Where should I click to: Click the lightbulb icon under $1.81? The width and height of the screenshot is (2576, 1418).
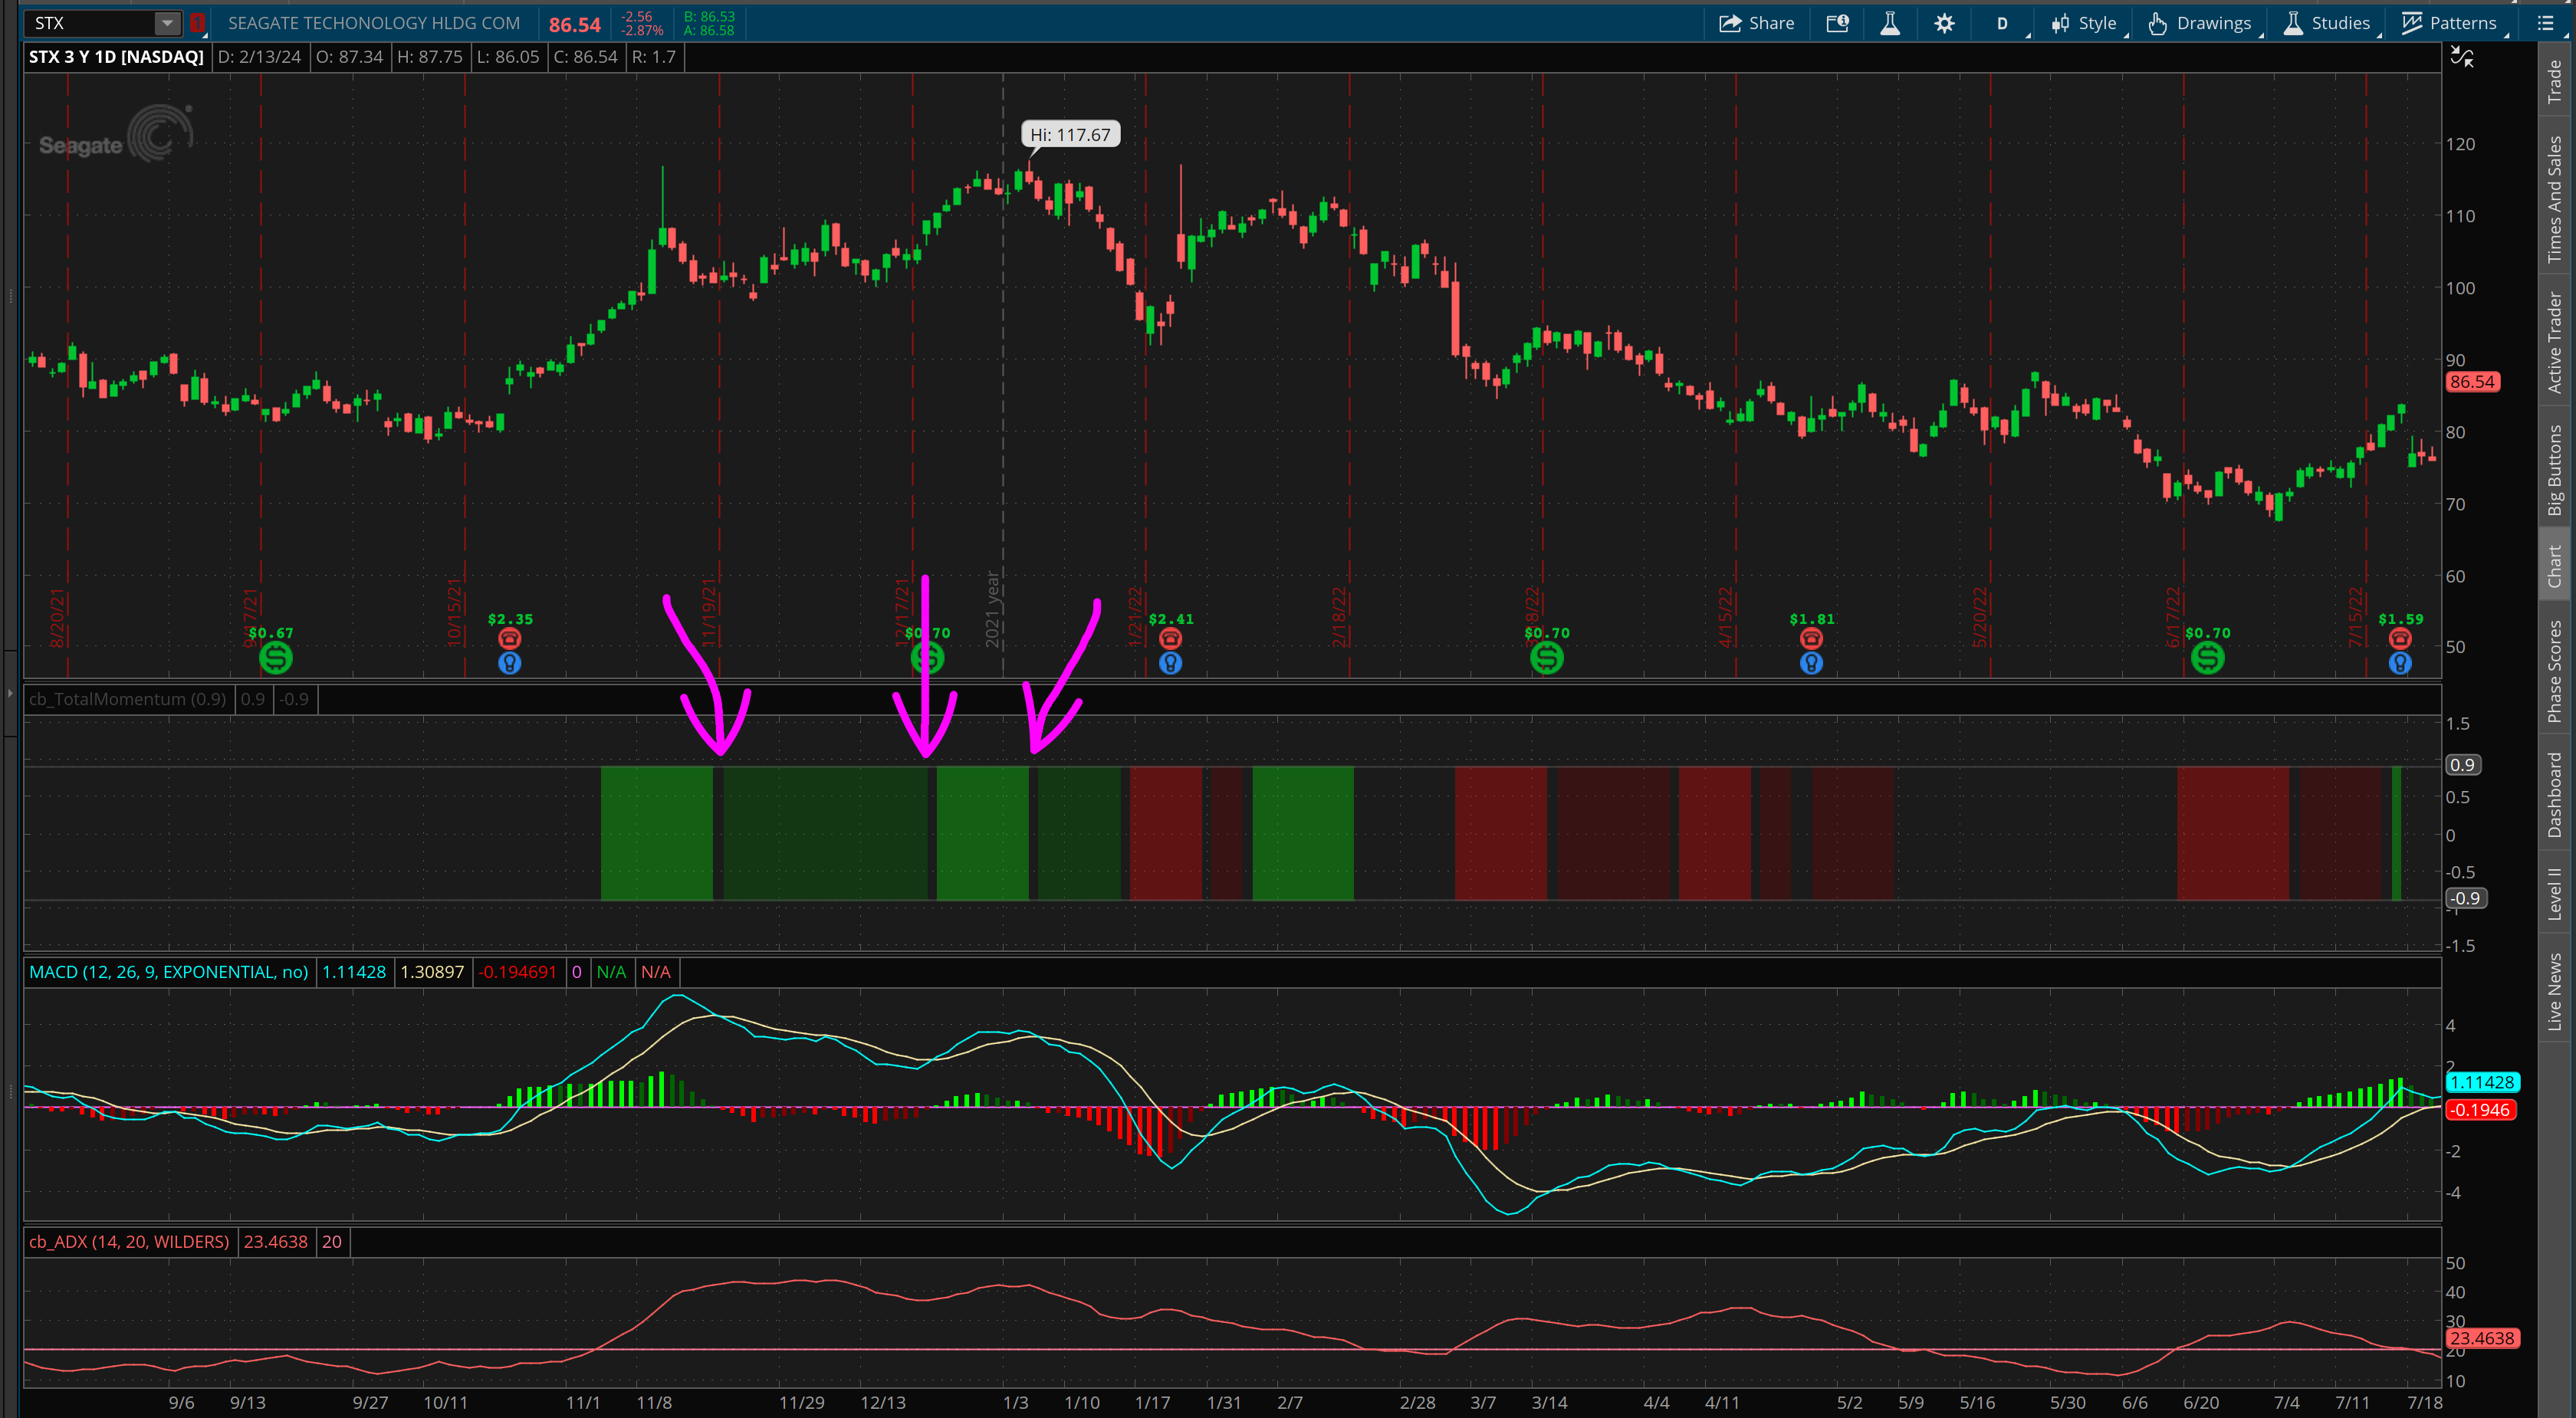coord(1811,662)
